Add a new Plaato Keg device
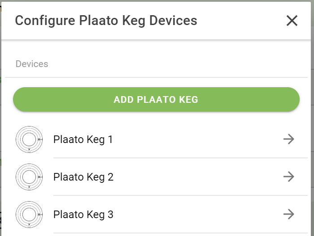This screenshot has height=236, width=314. pyautogui.click(x=156, y=99)
